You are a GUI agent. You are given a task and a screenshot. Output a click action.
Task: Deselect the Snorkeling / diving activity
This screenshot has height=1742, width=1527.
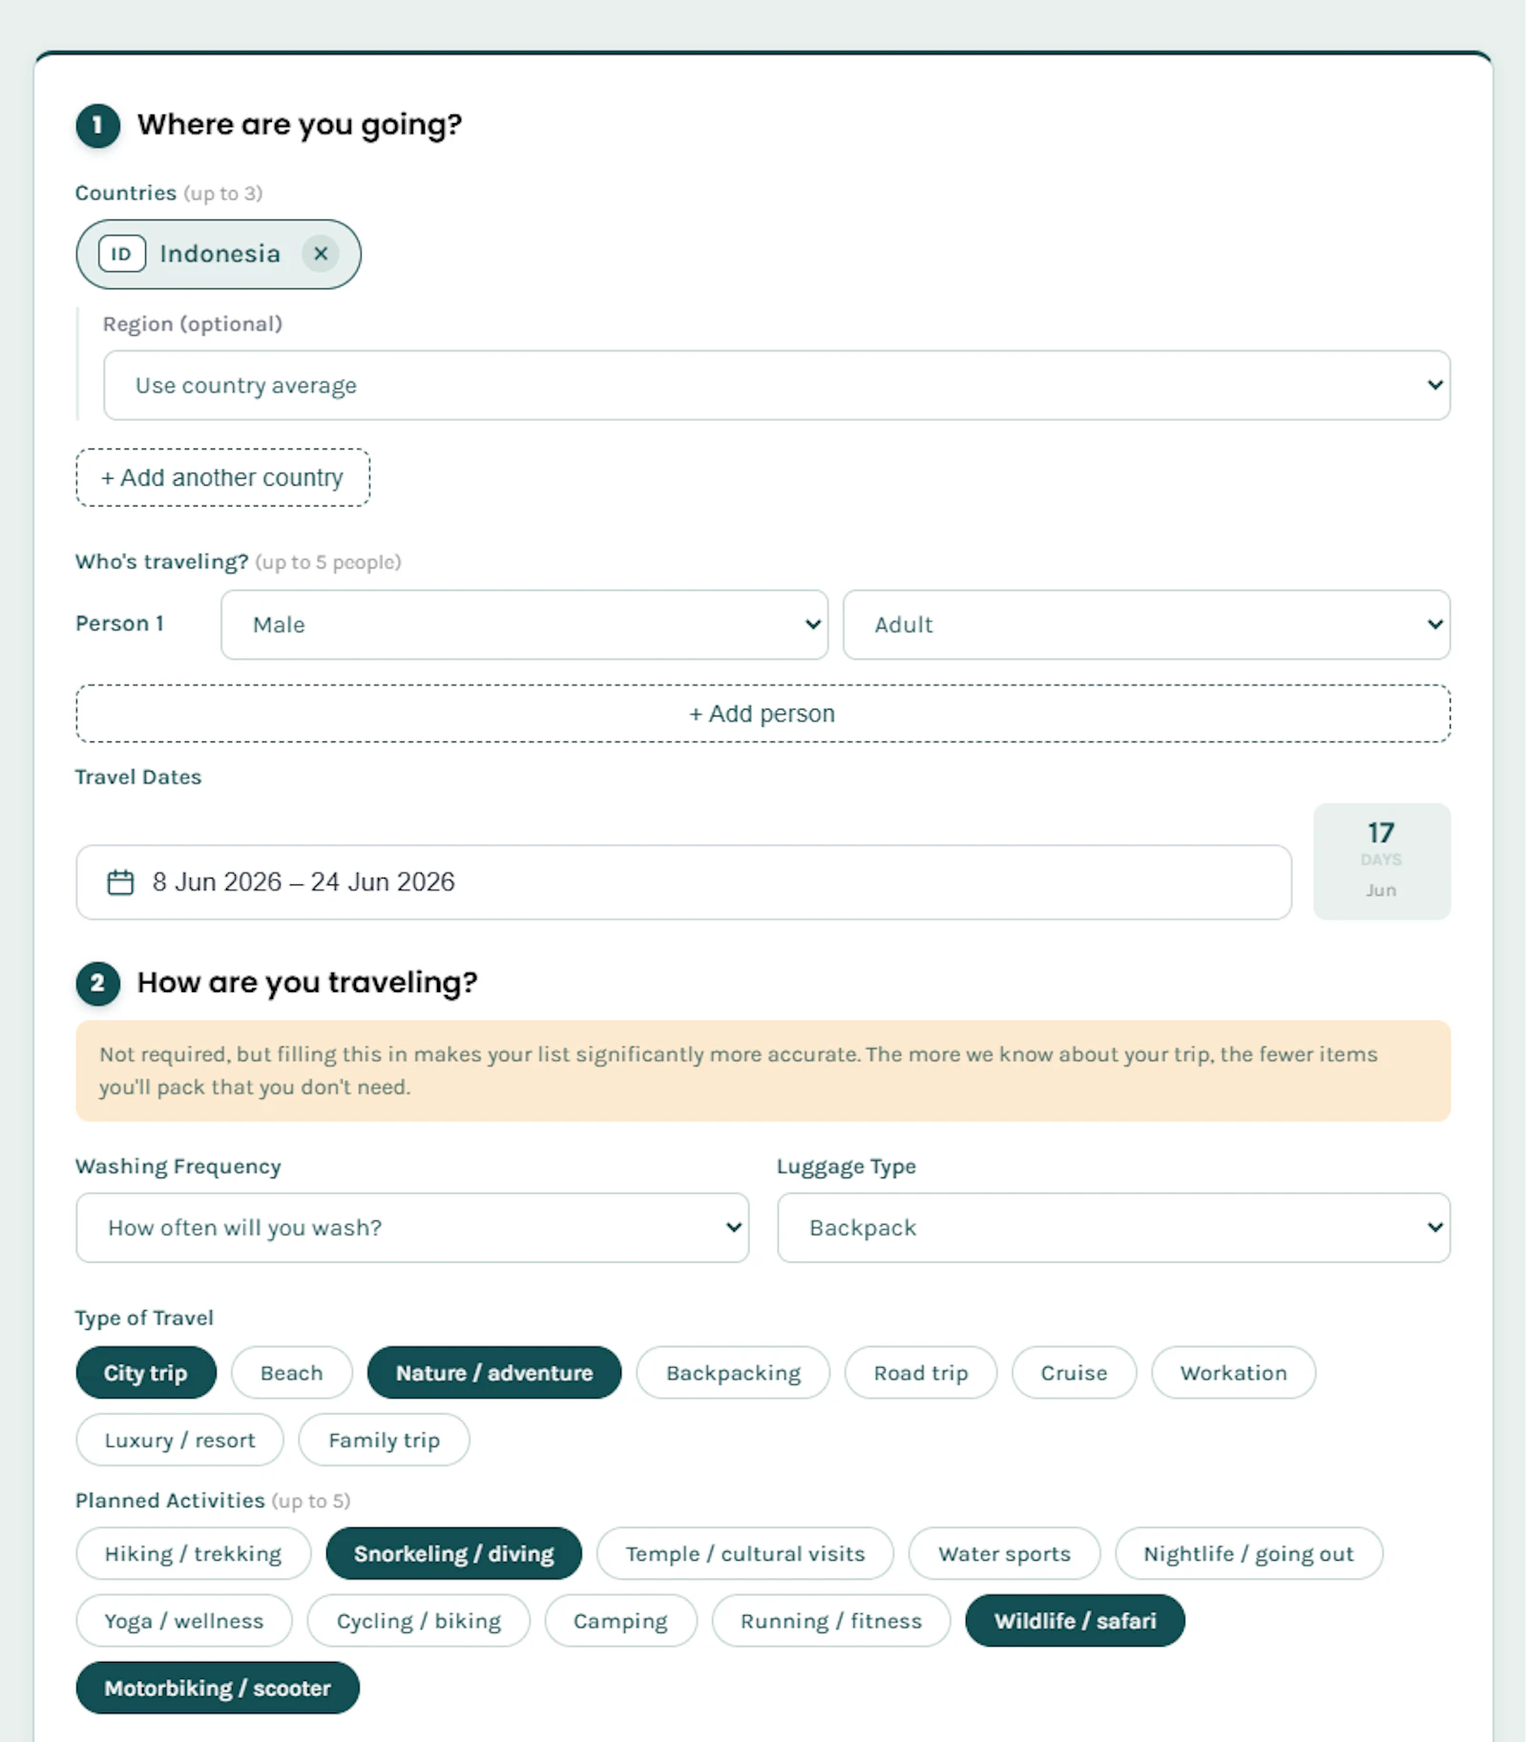(x=453, y=1553)
